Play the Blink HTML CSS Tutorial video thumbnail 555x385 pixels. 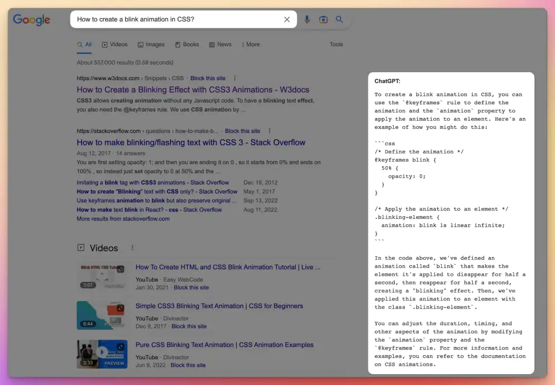click(x=102, y=276)
